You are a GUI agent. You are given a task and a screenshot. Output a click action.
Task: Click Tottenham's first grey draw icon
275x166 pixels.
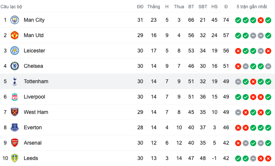(x=238, y=81)
